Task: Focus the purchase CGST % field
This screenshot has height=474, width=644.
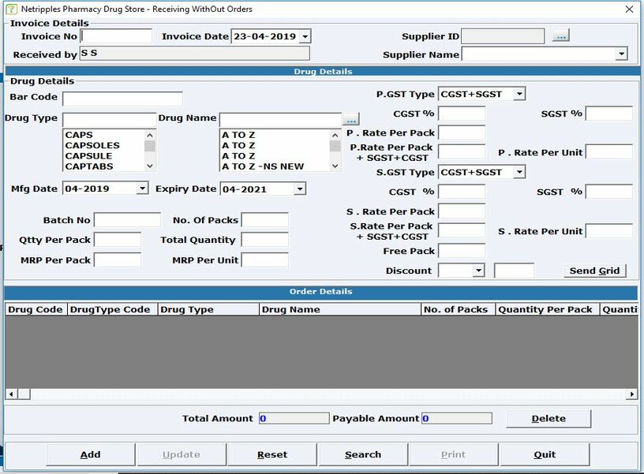Action: [x=462, y=114]
